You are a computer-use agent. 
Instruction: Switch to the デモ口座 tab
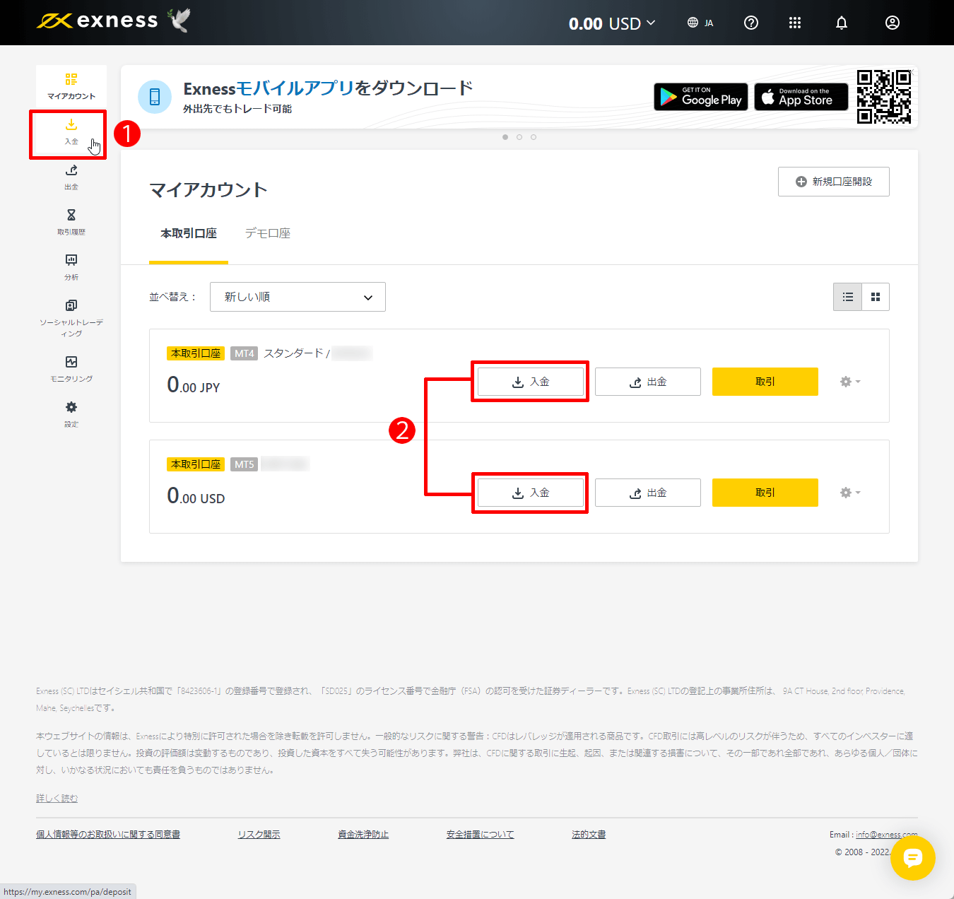(x=268, y=233)
